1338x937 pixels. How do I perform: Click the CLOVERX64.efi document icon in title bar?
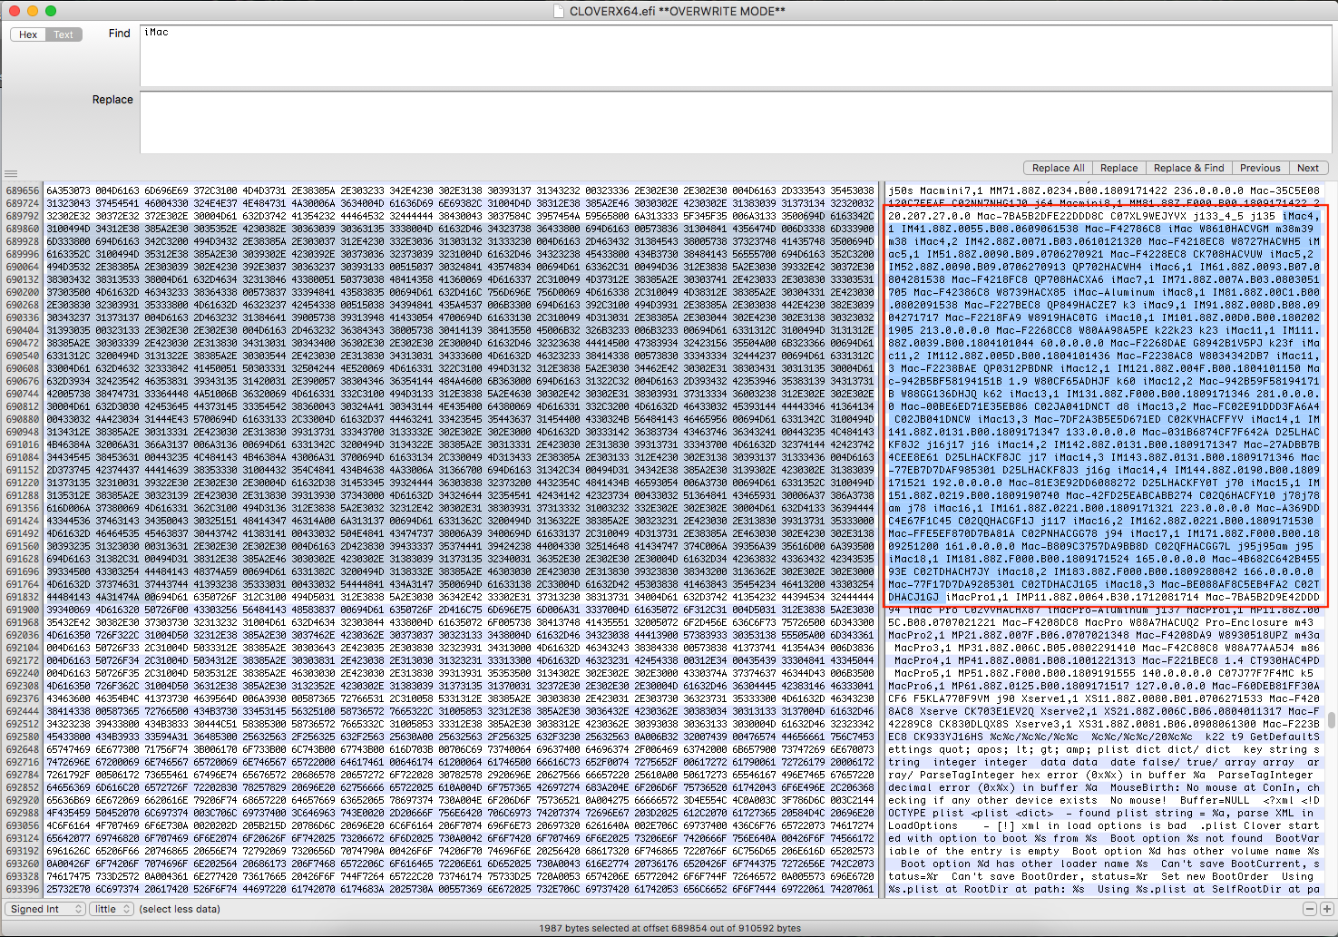tap(560, 11)
